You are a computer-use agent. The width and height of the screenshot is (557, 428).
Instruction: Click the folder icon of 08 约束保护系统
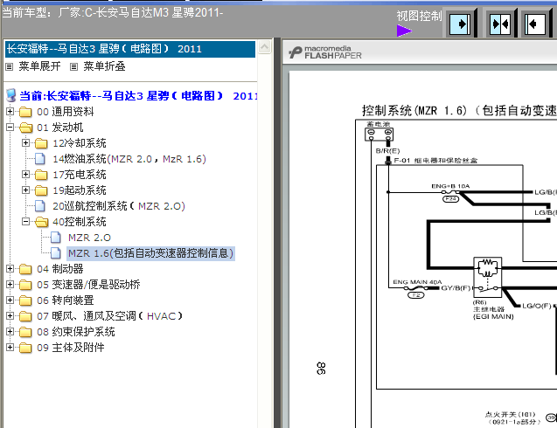[25, 332]
